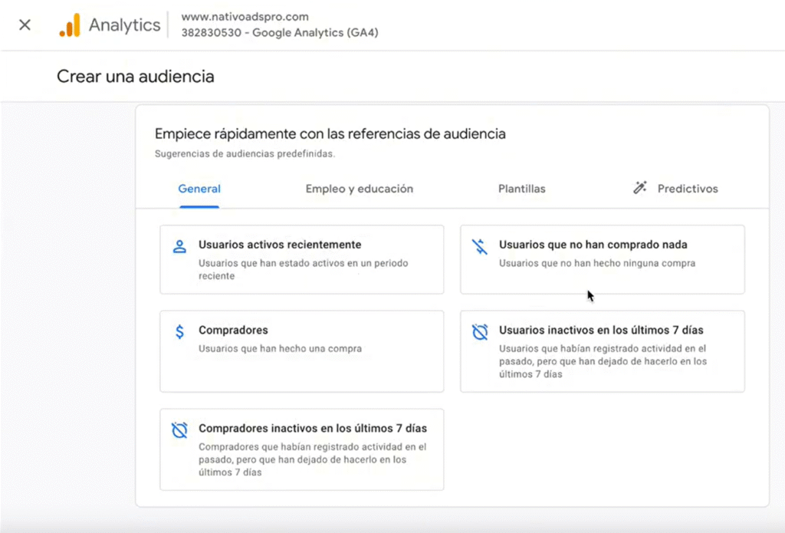Click description 'Usuarios que no han hecho ninguna compra'

[596, 264]
